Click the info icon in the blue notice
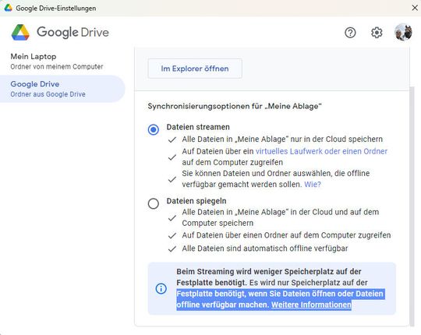Image resolution: width=421 pixels, height=335 pixels. tap(161, 288)
